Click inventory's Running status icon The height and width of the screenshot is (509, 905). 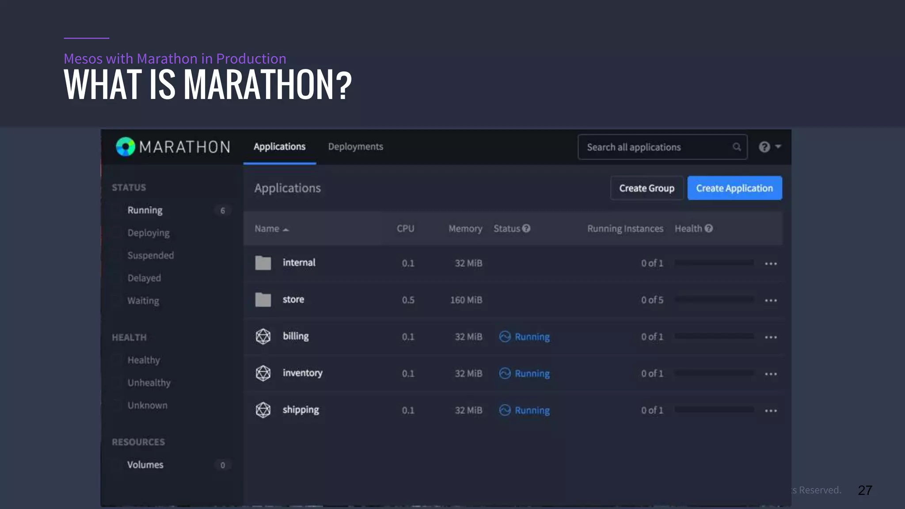[x=505, y=373]
